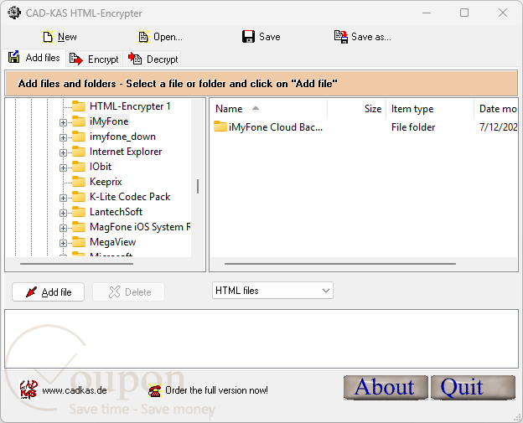Click the Save as... toolbar button

coord(363,37)
